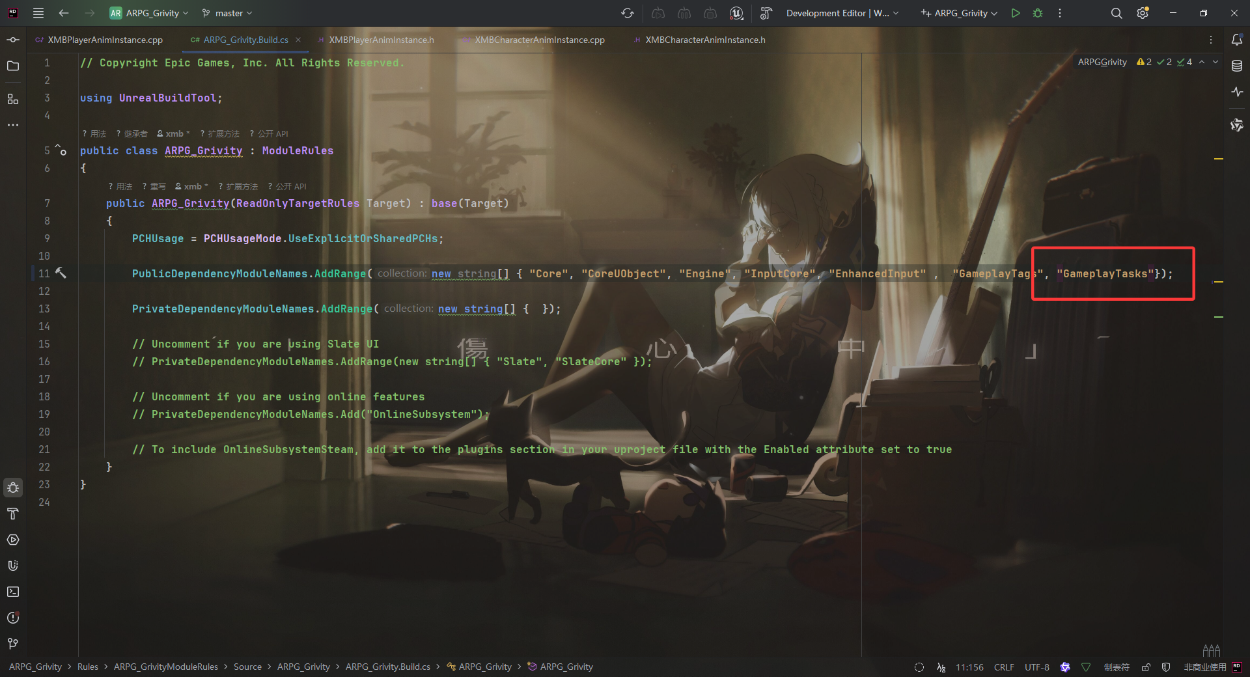Open Notifications bell icon
The width and height of the screenshot is (1250, 677).
1237,40
